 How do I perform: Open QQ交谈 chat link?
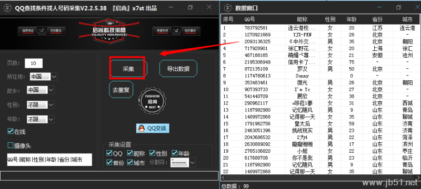[x=153, y=129]
